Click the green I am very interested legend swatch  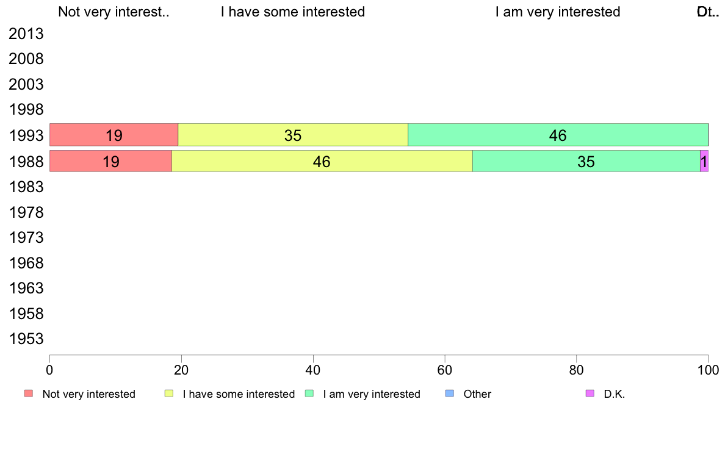tap(309, 393)
